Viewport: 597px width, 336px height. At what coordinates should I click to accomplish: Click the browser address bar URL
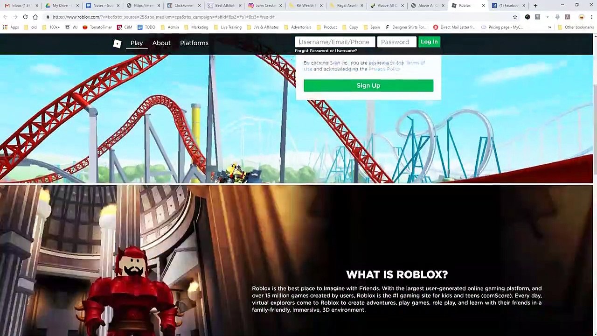[164, 17]
